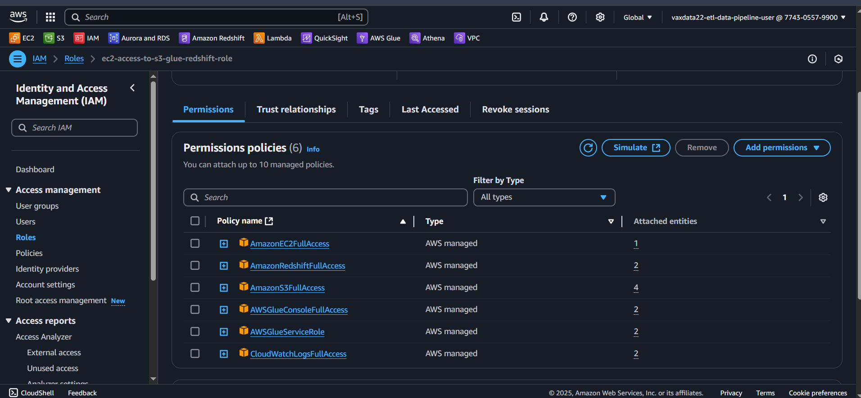This screenshot has height=398, width=861.
Task: Select the AmazonRedshiftFullAccess checkbox
Action: point(195,265)
